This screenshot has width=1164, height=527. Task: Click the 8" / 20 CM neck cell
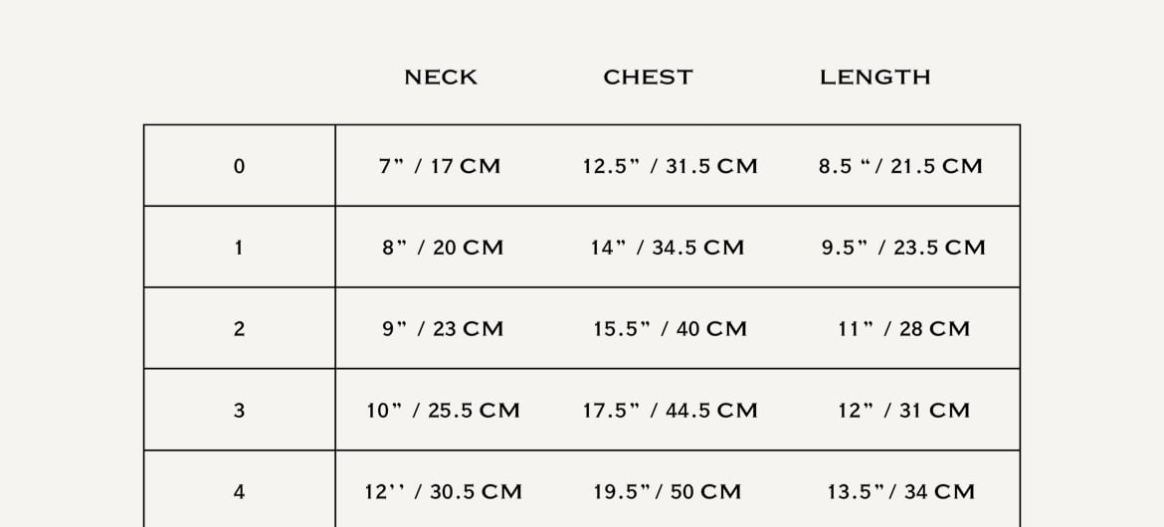click(x=443, y=248)
